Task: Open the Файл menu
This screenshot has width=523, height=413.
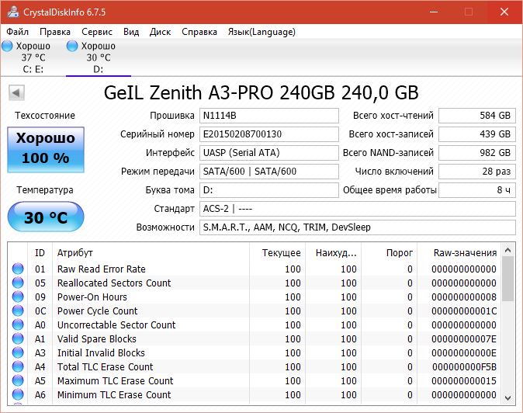Action: 17,32
